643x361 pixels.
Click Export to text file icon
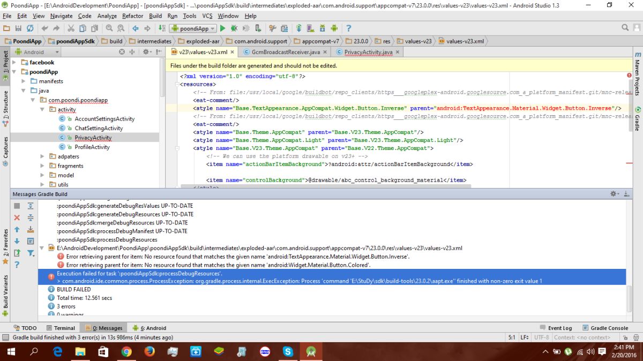coord(17,253)
